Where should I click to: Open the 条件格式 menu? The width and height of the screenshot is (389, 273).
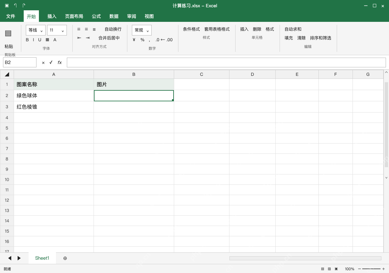tap(191, 29)
